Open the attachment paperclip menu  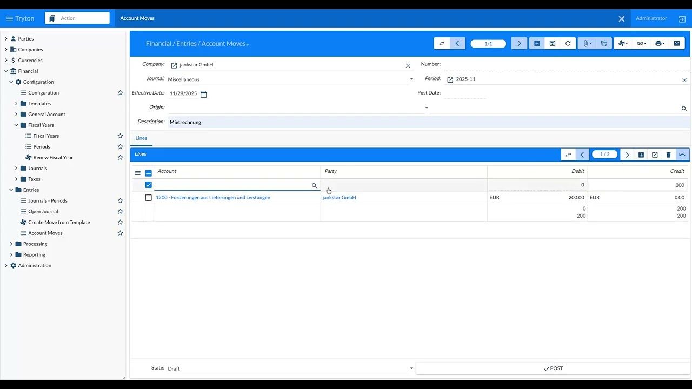pos(586,44)
